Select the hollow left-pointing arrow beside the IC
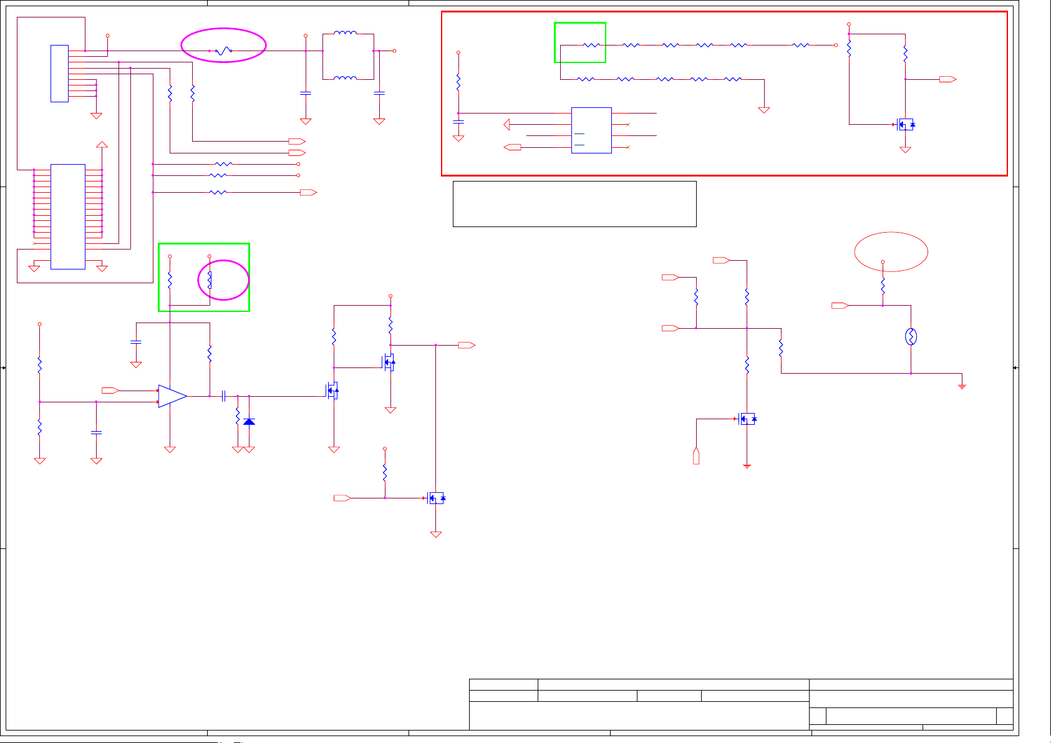 pos(507,125)
